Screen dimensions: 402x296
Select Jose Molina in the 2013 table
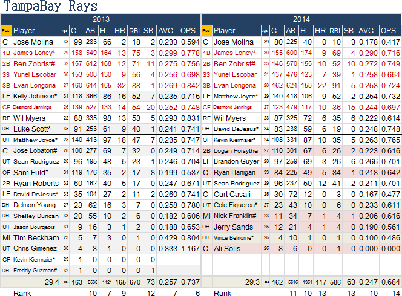point(33,42)
